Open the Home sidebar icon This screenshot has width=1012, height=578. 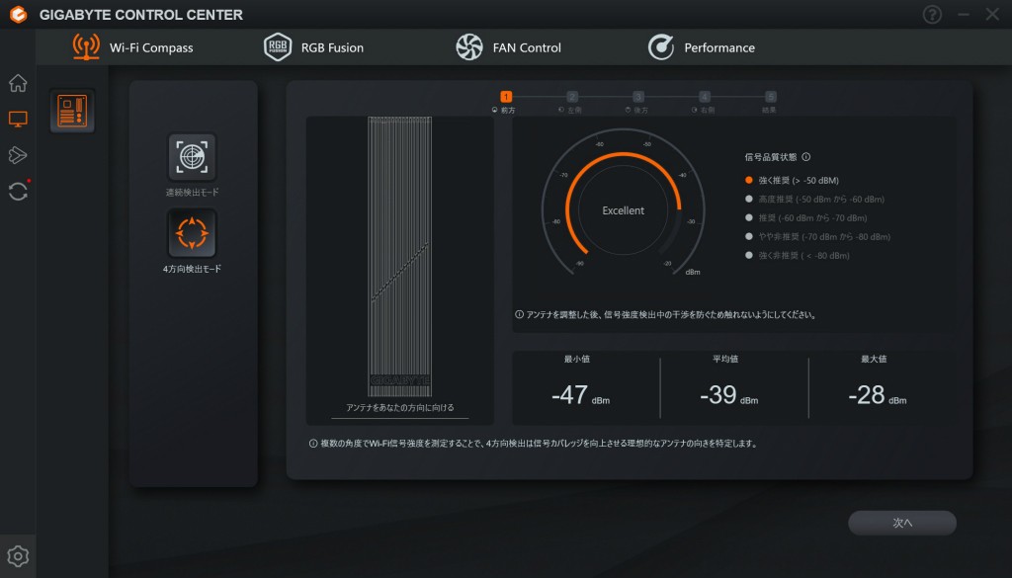pos(18,83)
